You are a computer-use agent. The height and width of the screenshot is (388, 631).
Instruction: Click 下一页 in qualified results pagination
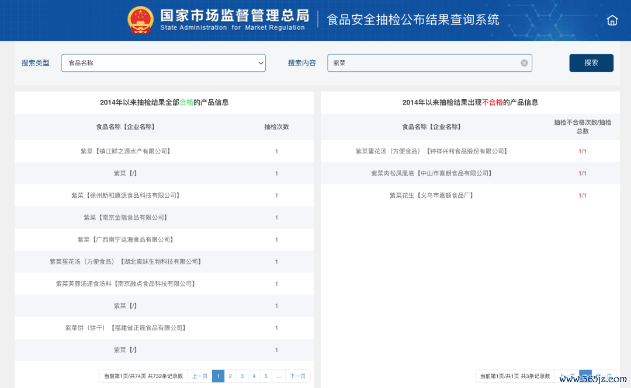click(298, 376)
